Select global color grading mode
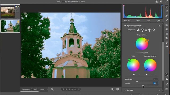The height and width of the screenshot is (95, 170). (154, 30)
